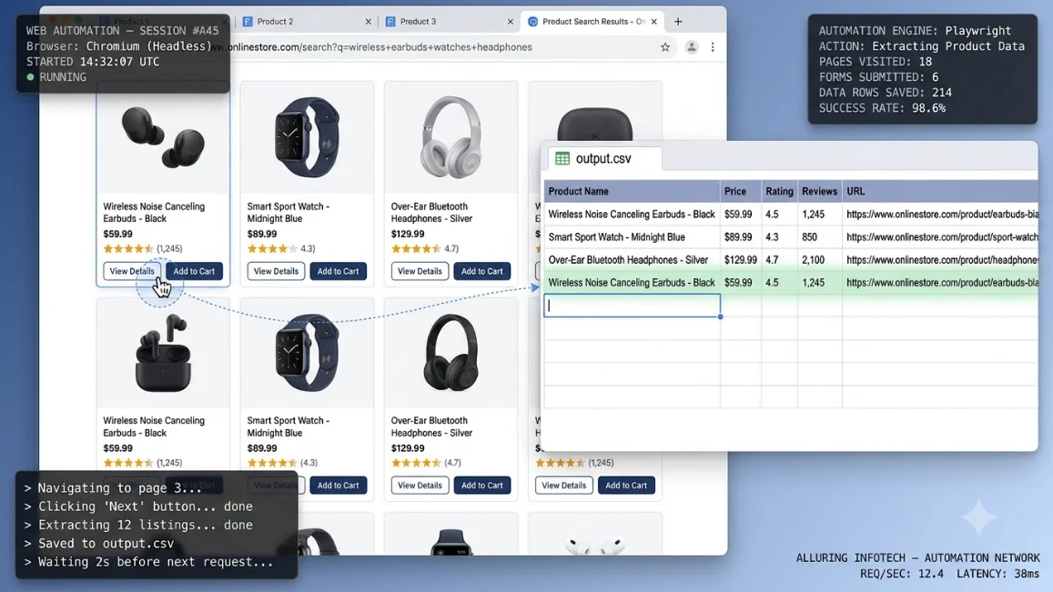This screenshot has height=592, width=1053.
Task: Close the Product 2 tab
Action: point(368,22)
